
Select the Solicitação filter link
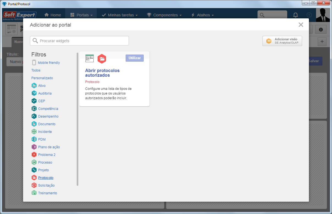click(x=46, y=186)
